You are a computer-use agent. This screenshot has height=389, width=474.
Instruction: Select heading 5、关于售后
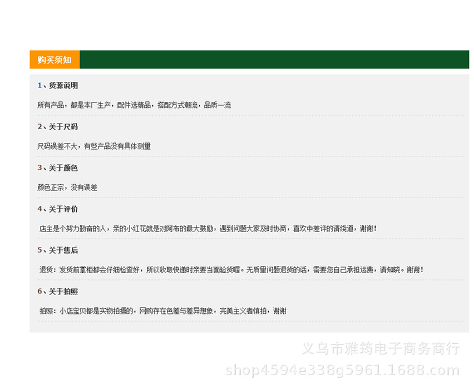click(x=58, y=250)
